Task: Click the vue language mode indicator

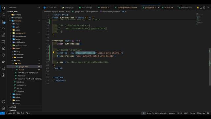Action: [x=193, y=113]
